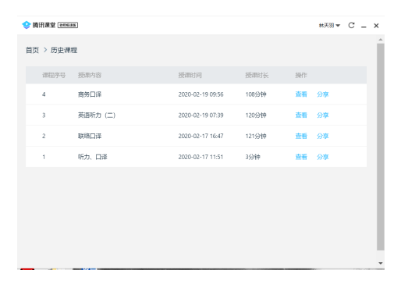Minimize the Tencent Classroom window

click(364, 27)
